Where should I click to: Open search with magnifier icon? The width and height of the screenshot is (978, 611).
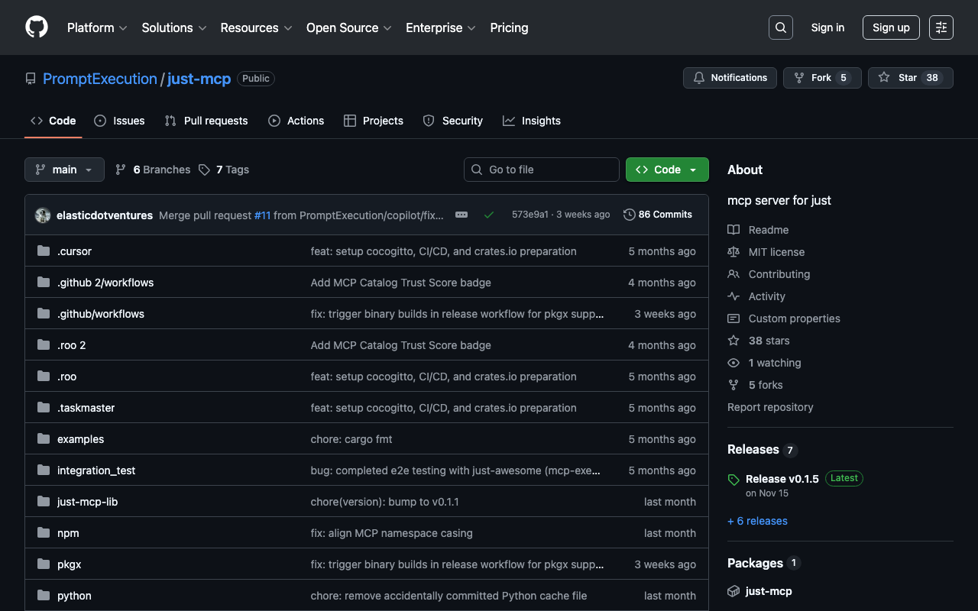pyautogui.click(x=780, y=27)
